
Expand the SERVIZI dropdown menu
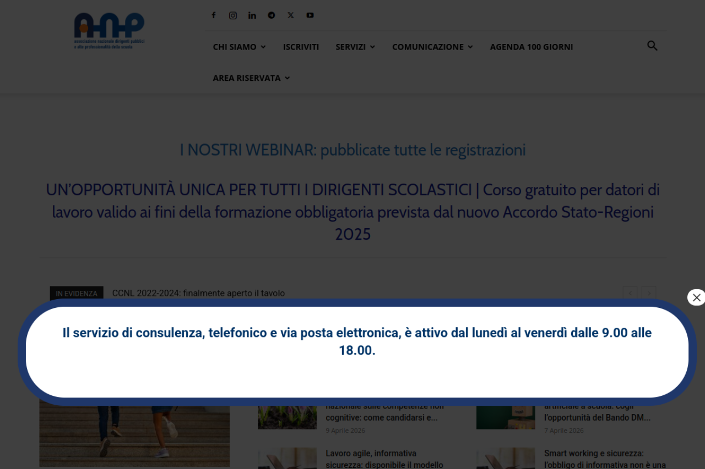tap(355, 47)
